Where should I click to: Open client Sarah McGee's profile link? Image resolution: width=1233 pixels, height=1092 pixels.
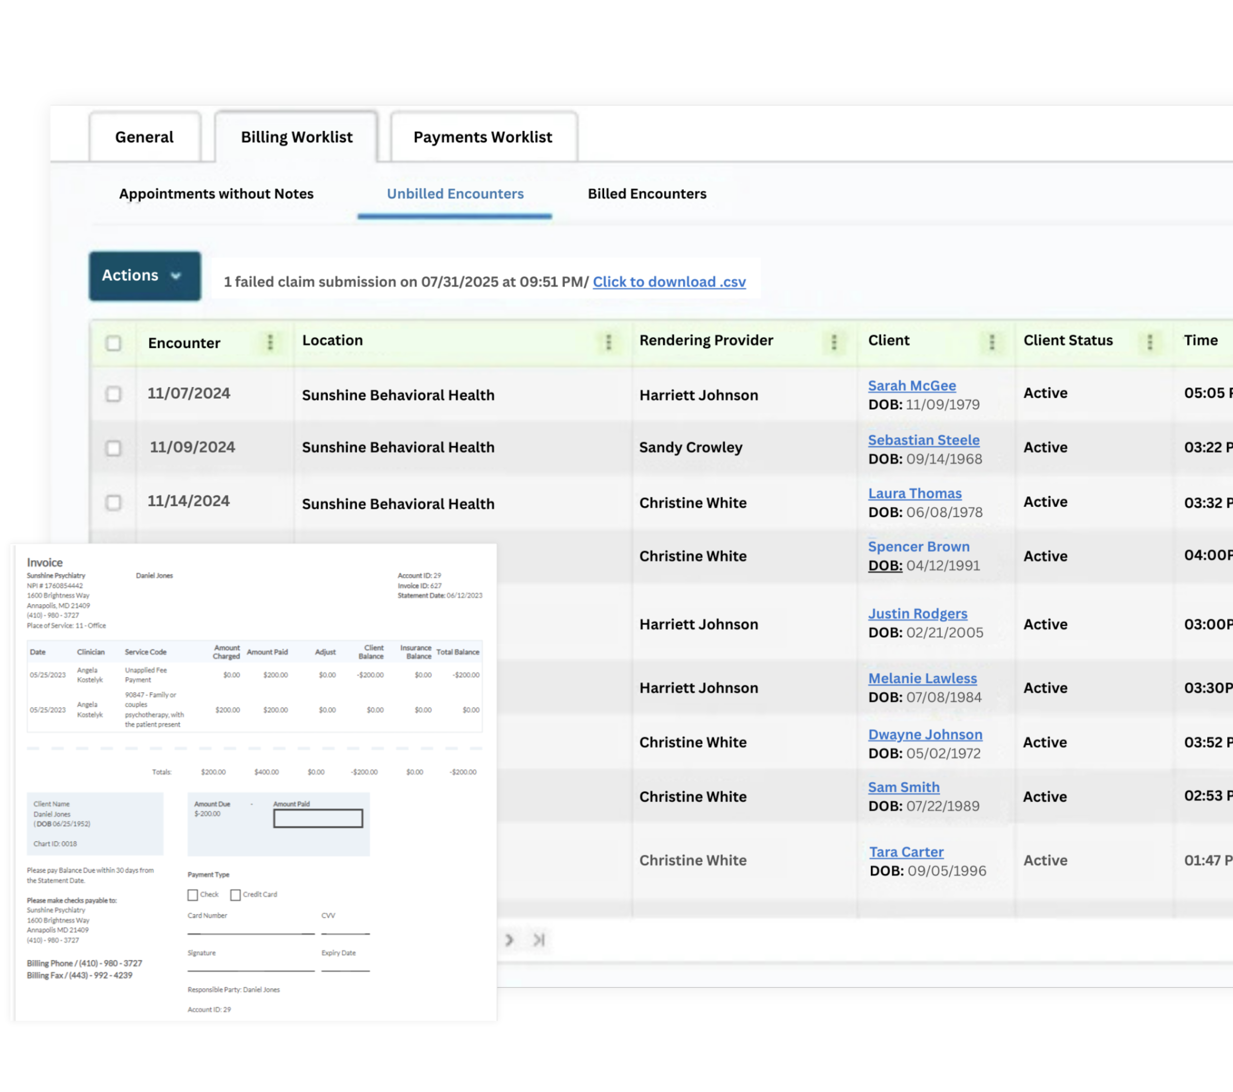click(911, 385)
